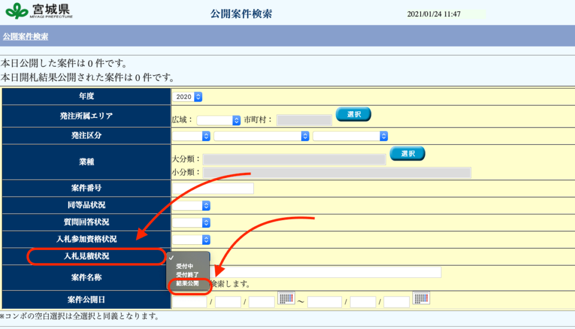This screenshot has height=329, width=575.
Task: Open the middle 発注区分 dropdown
Action: point(261,136)
